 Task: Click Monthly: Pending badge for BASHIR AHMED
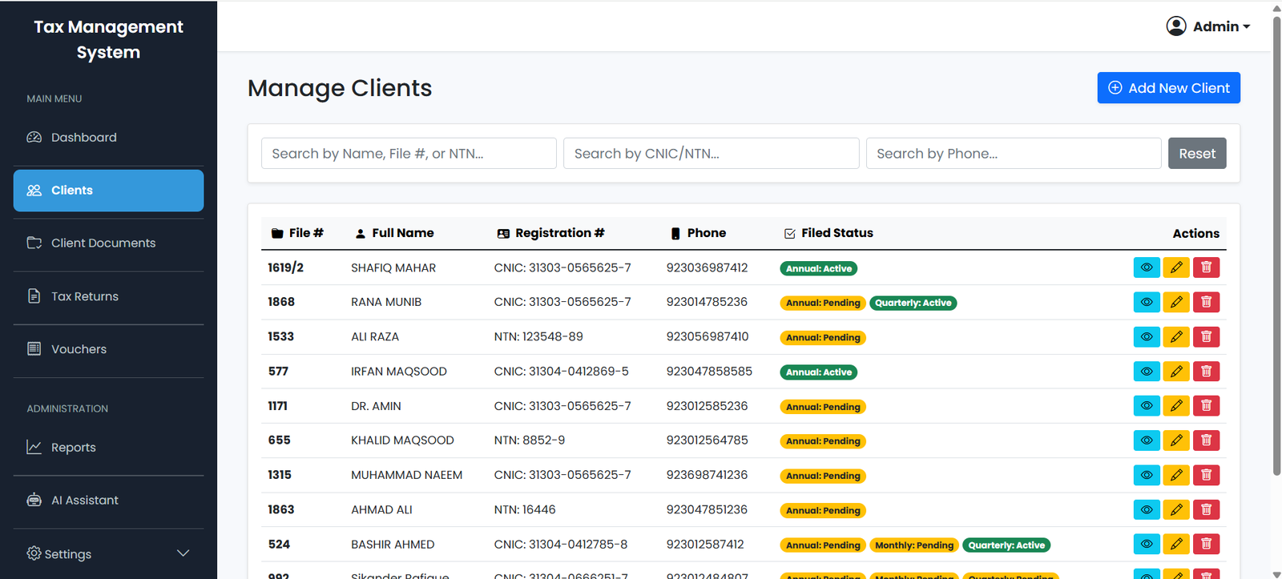click(x=914, y=545)
